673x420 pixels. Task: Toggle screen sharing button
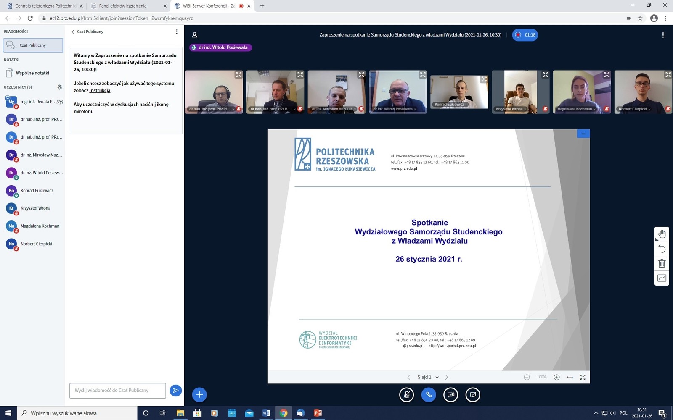(473, 395)
